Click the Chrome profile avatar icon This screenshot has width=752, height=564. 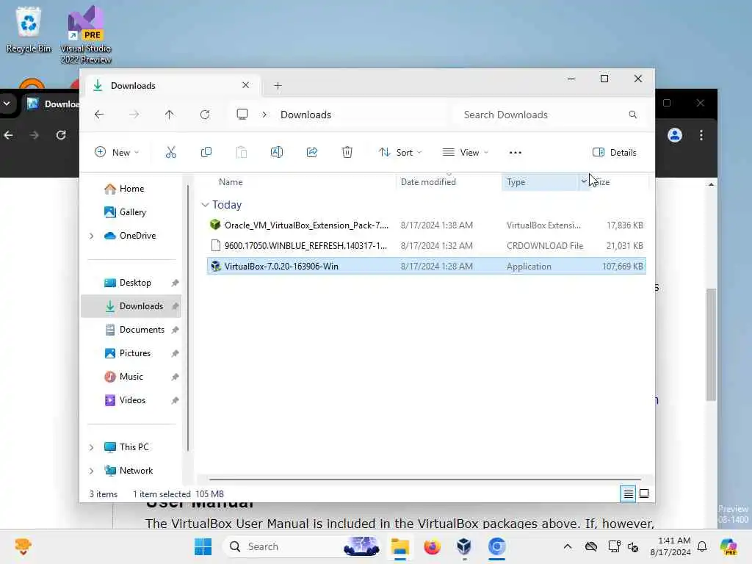675,135
